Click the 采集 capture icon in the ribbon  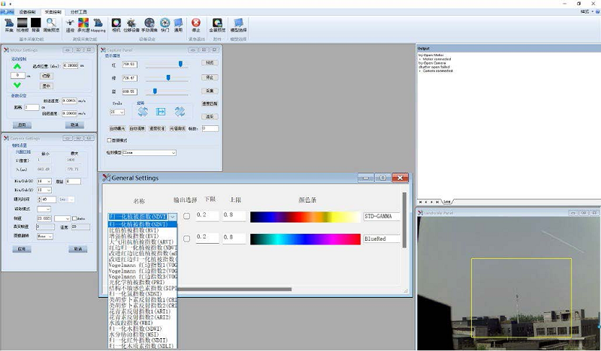(9, 25)
